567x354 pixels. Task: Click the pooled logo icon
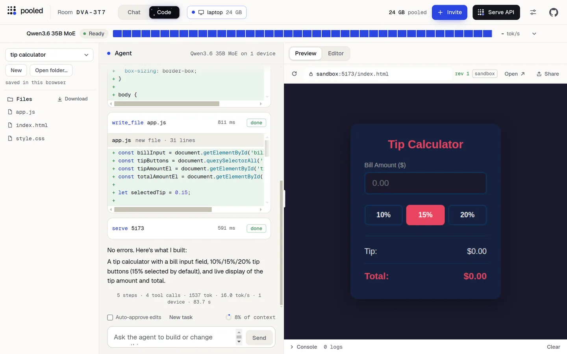point(12,11)
